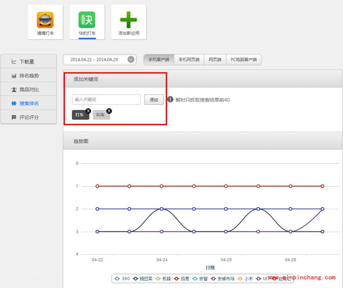Expand the date range dropdown arrow

[131, 59]
